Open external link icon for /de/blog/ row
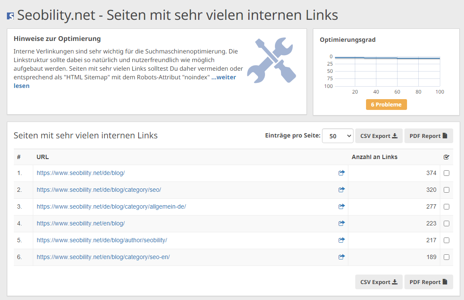Viewport: 464px width, 300px height. 341,173
